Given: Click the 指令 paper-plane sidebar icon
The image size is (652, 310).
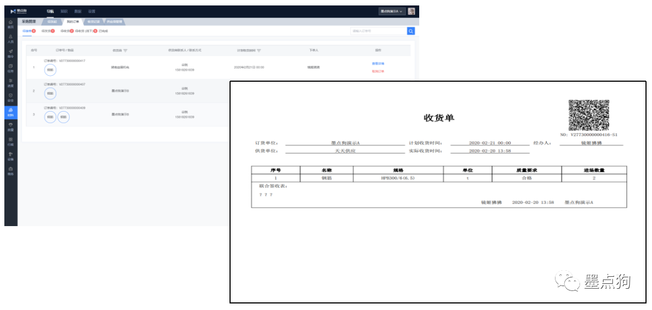Looking at the screenshot, I should tap(10, 53).
